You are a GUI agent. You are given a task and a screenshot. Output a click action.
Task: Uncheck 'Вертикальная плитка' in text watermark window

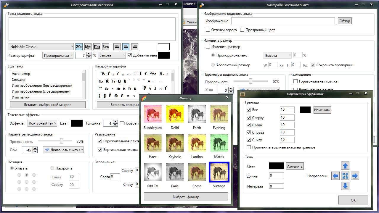(100, 150)
